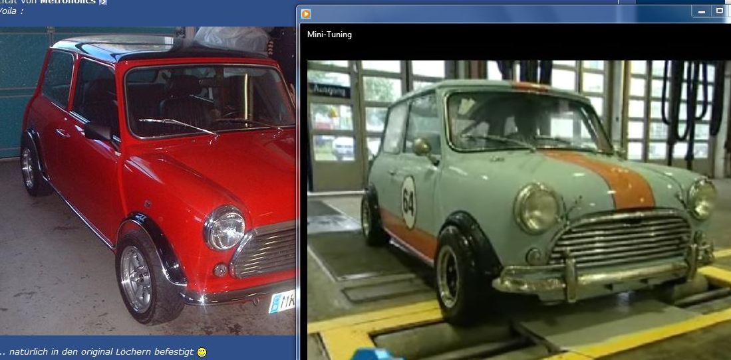This screenshot has height=360, width=731.
Task: Click the media player title bar
Action: (x=499, y=13)
